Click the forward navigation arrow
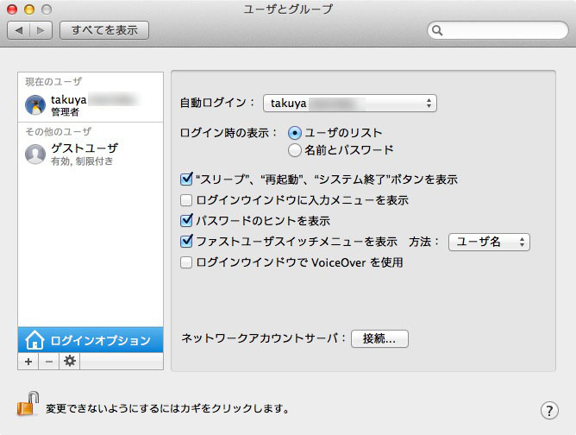This screenshot has width=576, height=435. click(x=41, y=30)
